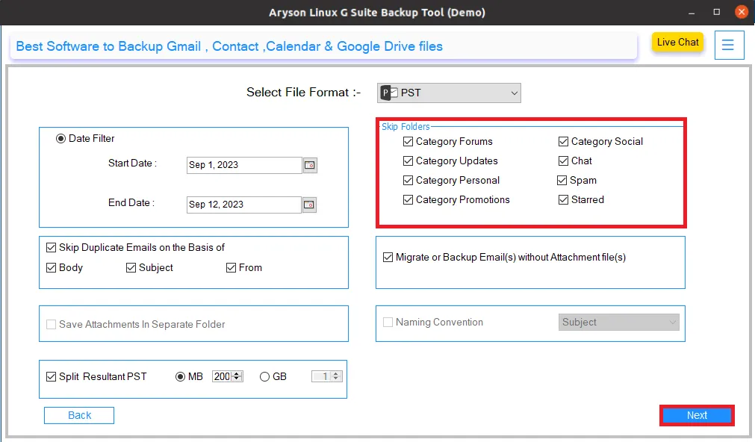Open the Naming Convention Subject dropdown
Screen dimensions: 755x442
coord(619,322)
